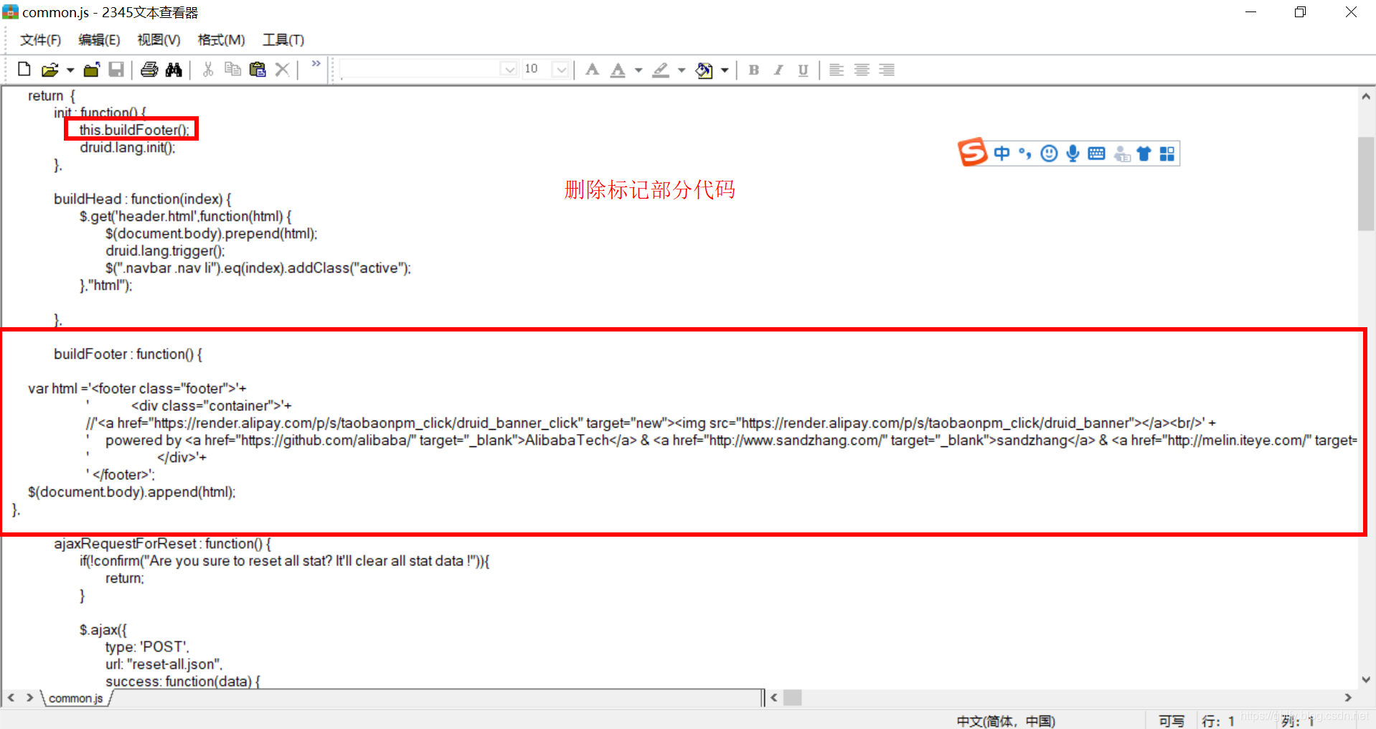Screen dimensions: 1376x729
Task: Cut selection with the scissors icon
Action: [208, 70]
